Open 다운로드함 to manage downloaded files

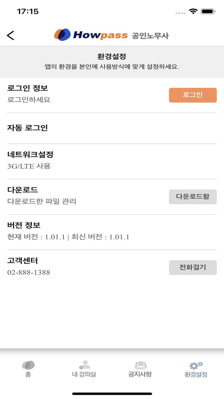[193, 197]
